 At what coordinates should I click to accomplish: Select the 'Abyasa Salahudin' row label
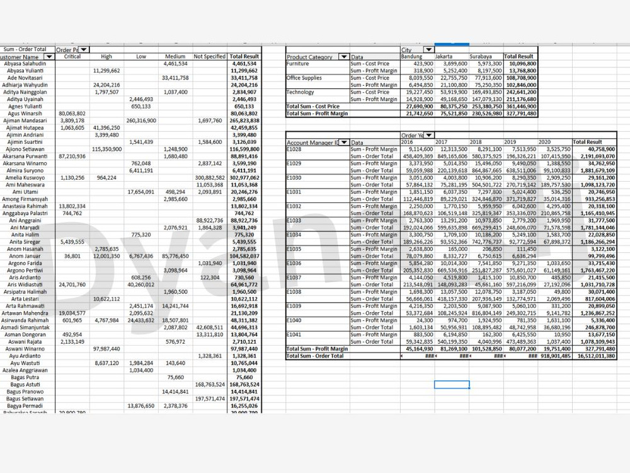(25, 64)
